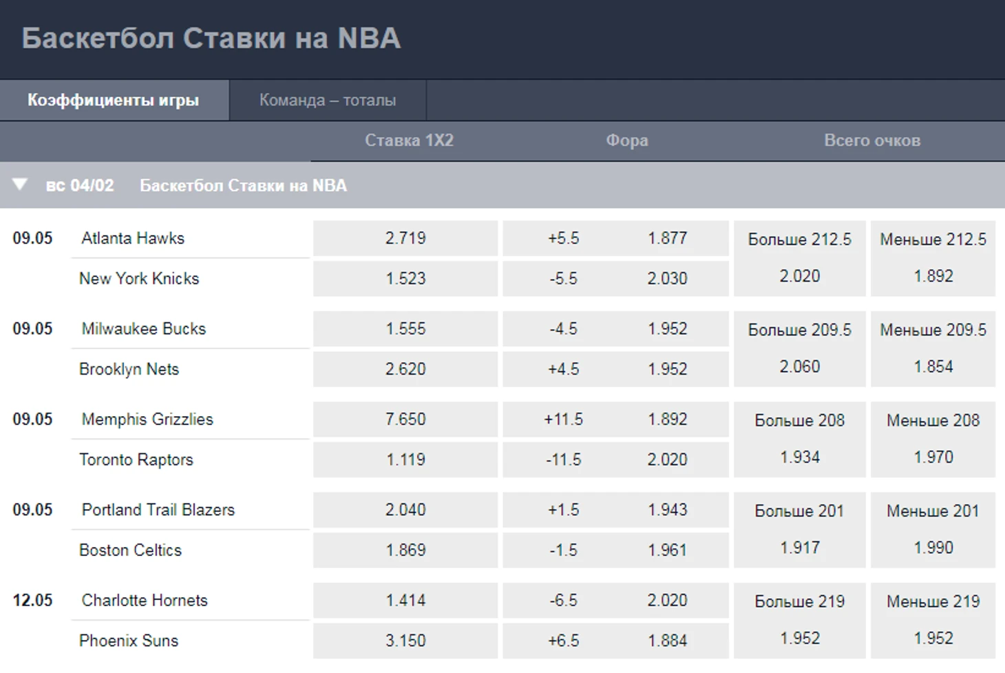
Task: Select Меньше 212.5 total at 1.892
Action: point(933,258)
